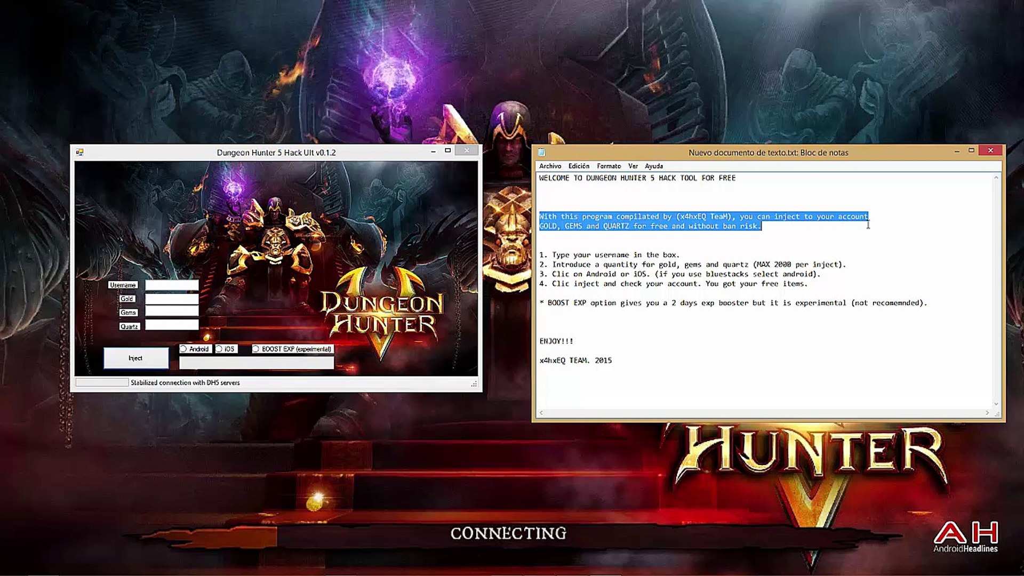The height and width of the screenshot is (576, 1024).
Task: Click Notepad horizontal scrollbar right arrow
Action: coord(987,413)
